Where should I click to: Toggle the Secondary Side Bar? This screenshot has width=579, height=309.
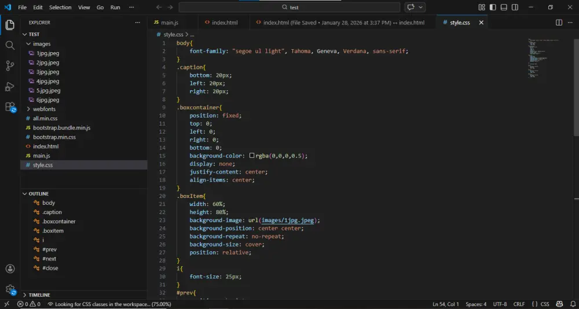(515, 8)
